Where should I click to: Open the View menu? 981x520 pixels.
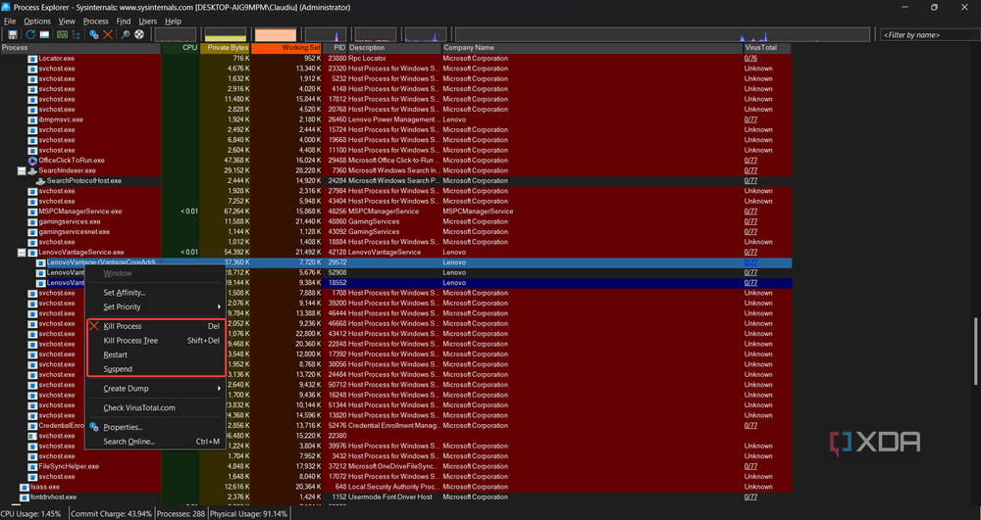click(x=67, y=22)
